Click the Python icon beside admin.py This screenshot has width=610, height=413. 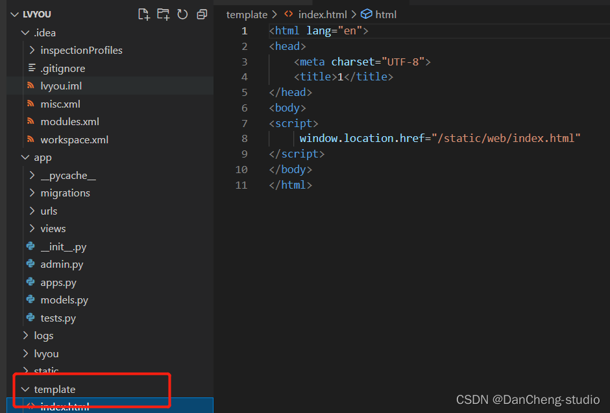tap(30, 264)
